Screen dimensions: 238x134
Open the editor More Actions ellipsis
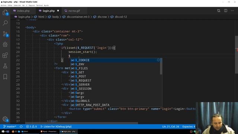tap(232, 11)
